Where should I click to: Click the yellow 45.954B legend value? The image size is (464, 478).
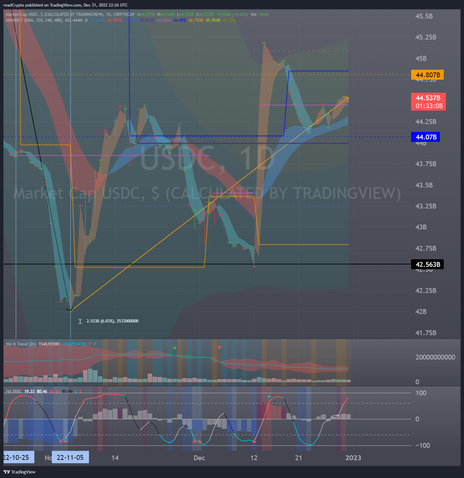pyautogui.click(x=213, y=20)
